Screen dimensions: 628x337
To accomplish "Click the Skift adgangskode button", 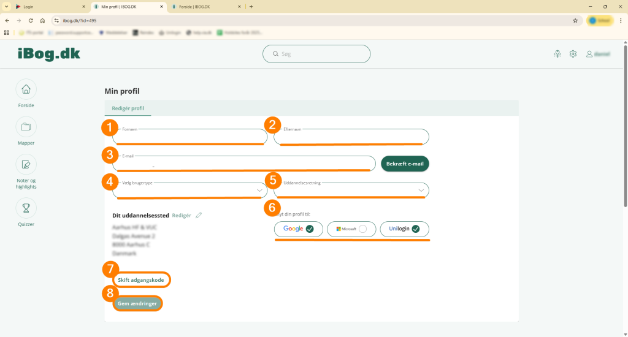I will (x=142, y=280).
